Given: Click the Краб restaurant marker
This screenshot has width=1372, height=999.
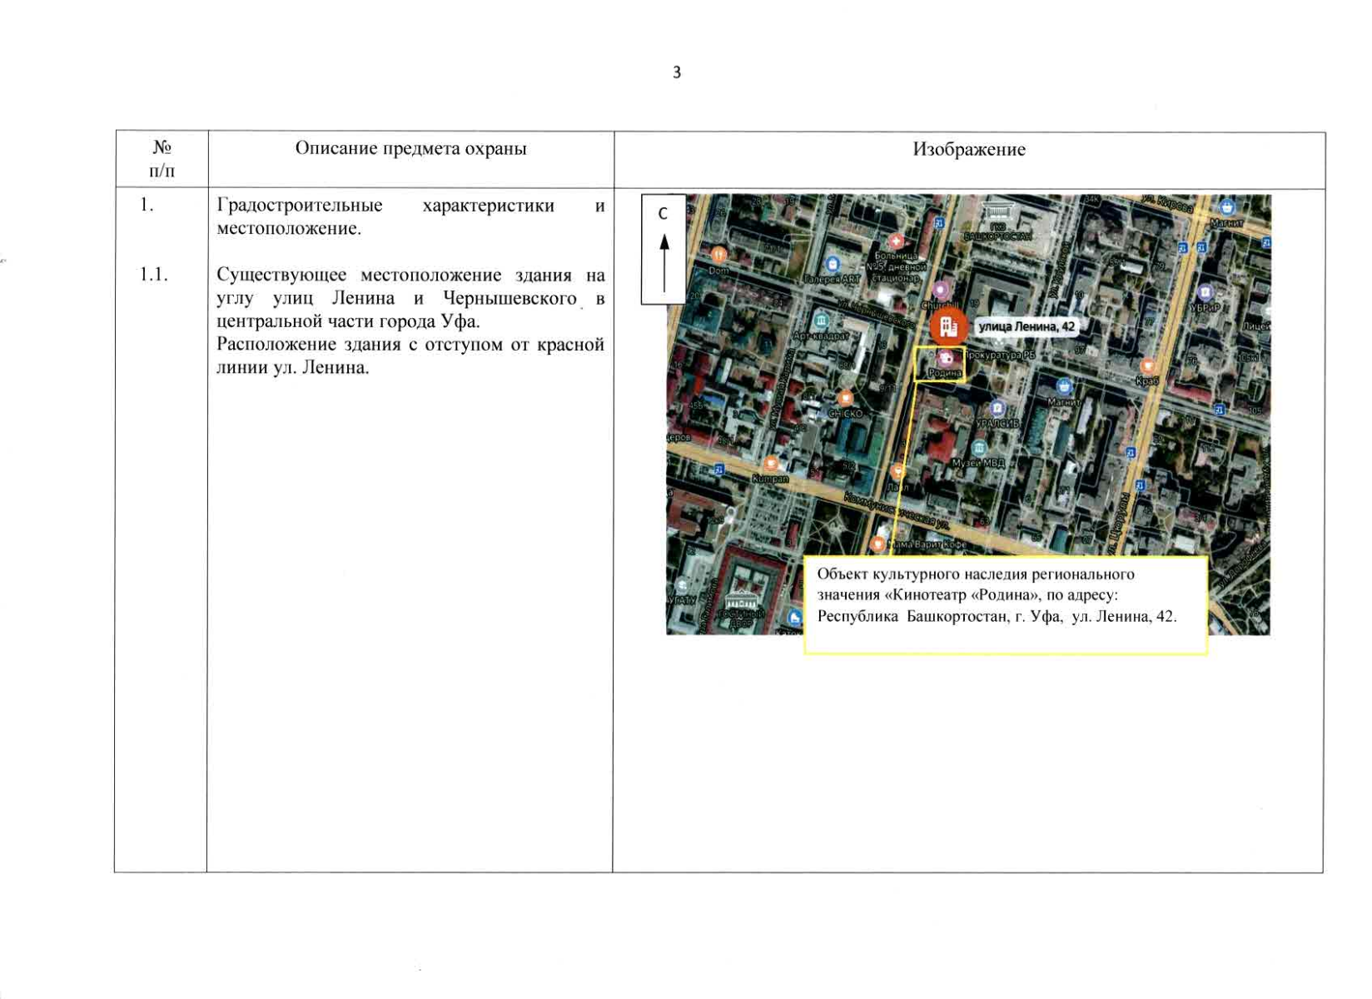Looking at the screenshot, I should click(1148, 366).
